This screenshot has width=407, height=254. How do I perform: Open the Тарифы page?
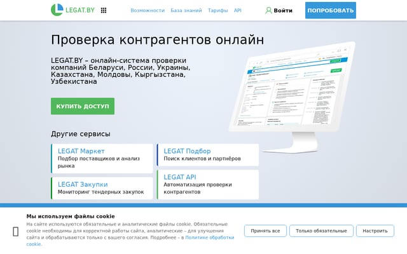(x=217, y=10)
